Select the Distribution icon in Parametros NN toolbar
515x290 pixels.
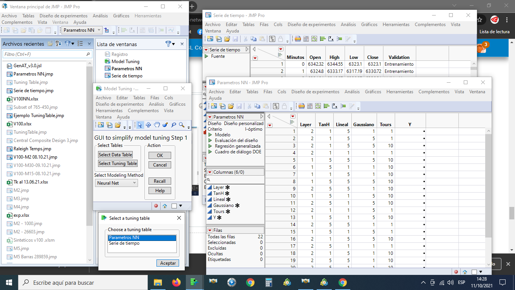point(327,106)
